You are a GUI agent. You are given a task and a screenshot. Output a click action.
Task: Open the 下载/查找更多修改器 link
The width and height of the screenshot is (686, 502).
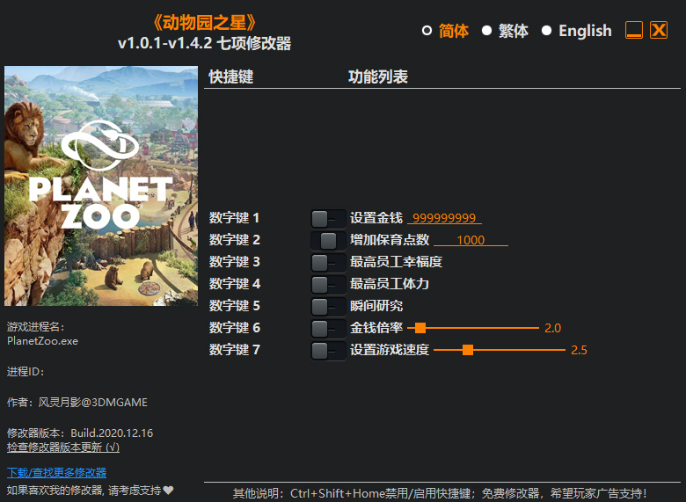pos(56,473)
